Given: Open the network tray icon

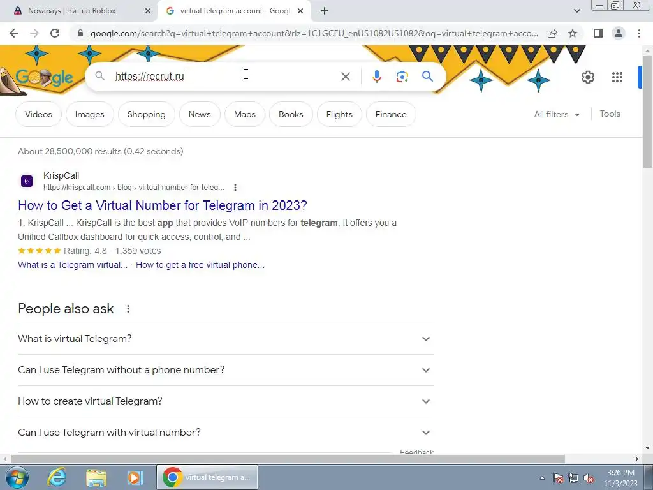Looking at the screenshot, I should 573,479.
